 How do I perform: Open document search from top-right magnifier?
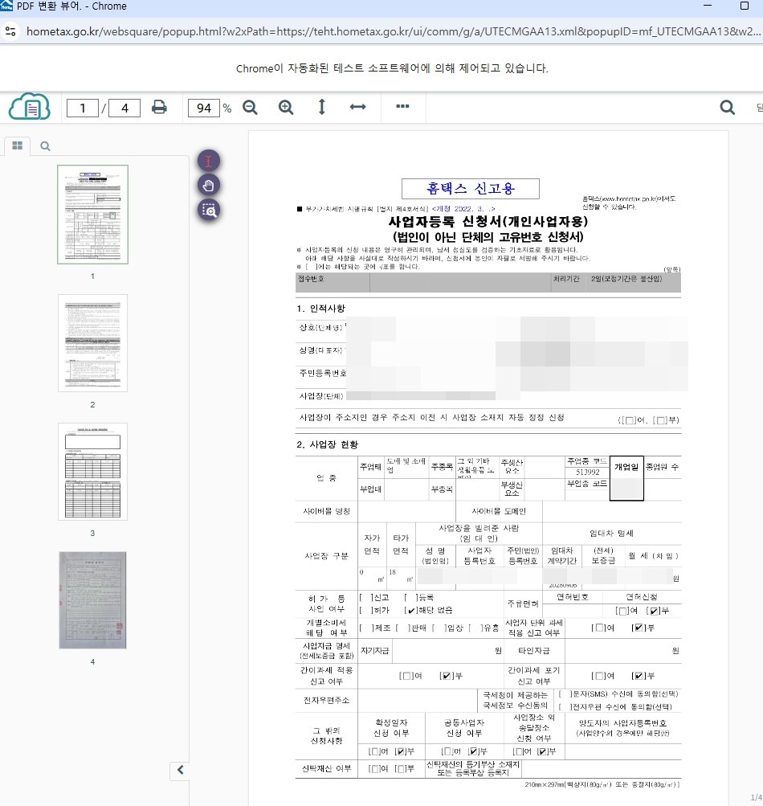tap(727, 107)
